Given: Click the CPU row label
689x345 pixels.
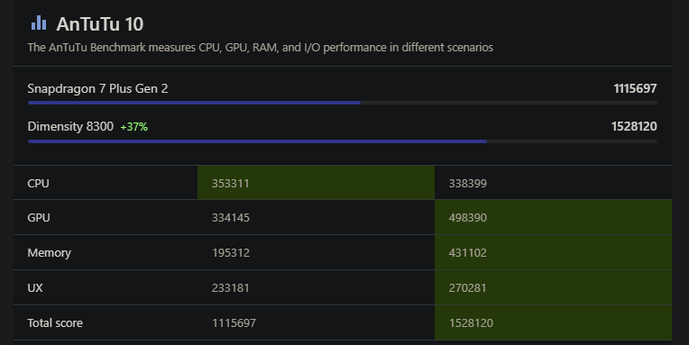Looking at the screenshot, I should pyautogui.click(x=38, y=184).
